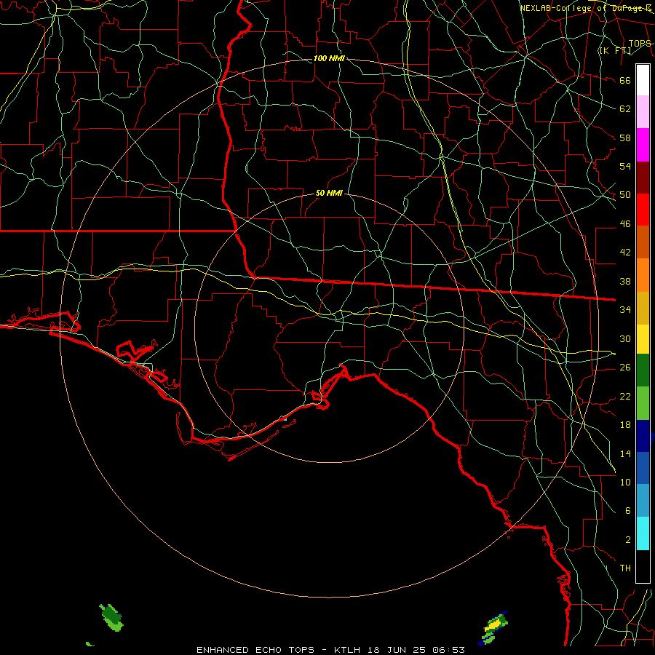Click the 6 value on the legend
Viewport: 655px width, 655px height.
point(627,511)
